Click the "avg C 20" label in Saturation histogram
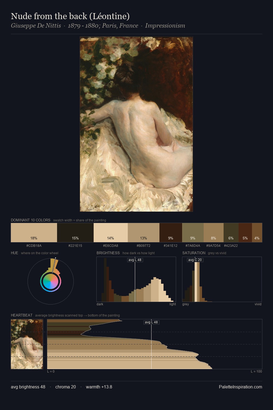Screen dimensions: 273x410 [x=195, y=260]
